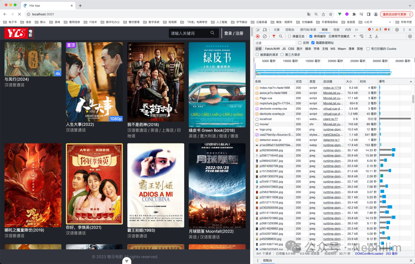Viewport: 415px width, 264px height.
Task: Check 被屏蔽的请求 checkbox
Action: tap(257, 55)
